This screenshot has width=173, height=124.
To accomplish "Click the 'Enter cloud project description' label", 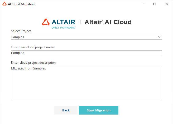I will point(33,63).
